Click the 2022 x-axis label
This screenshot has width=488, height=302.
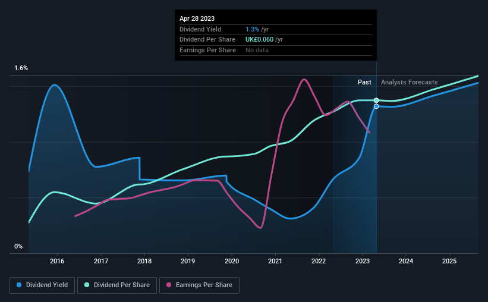click(319, 261)
